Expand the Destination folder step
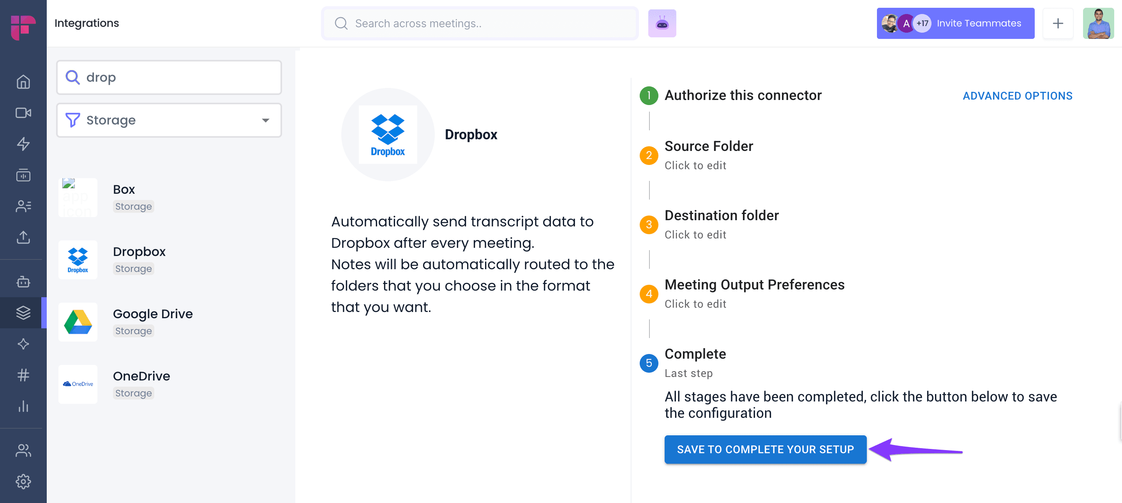 click(721, 224)
